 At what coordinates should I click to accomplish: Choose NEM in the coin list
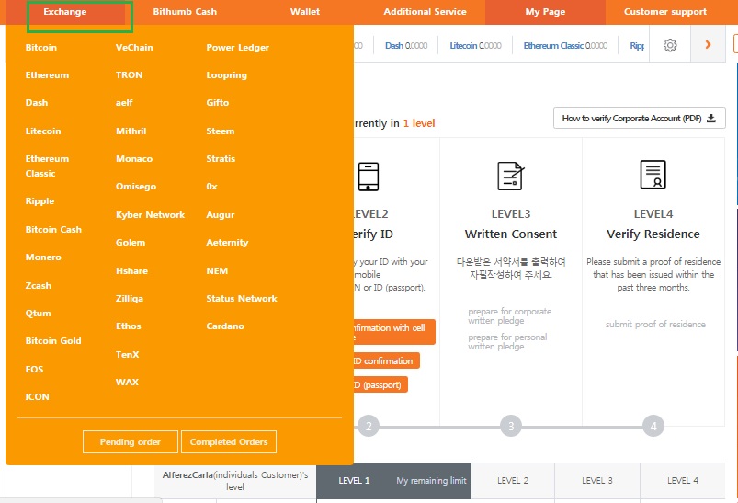click(x=217, y=270)
